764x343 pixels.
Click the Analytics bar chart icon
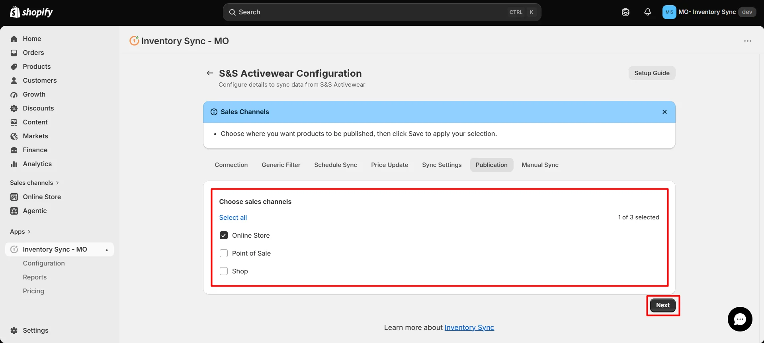[x=14, y=164]
